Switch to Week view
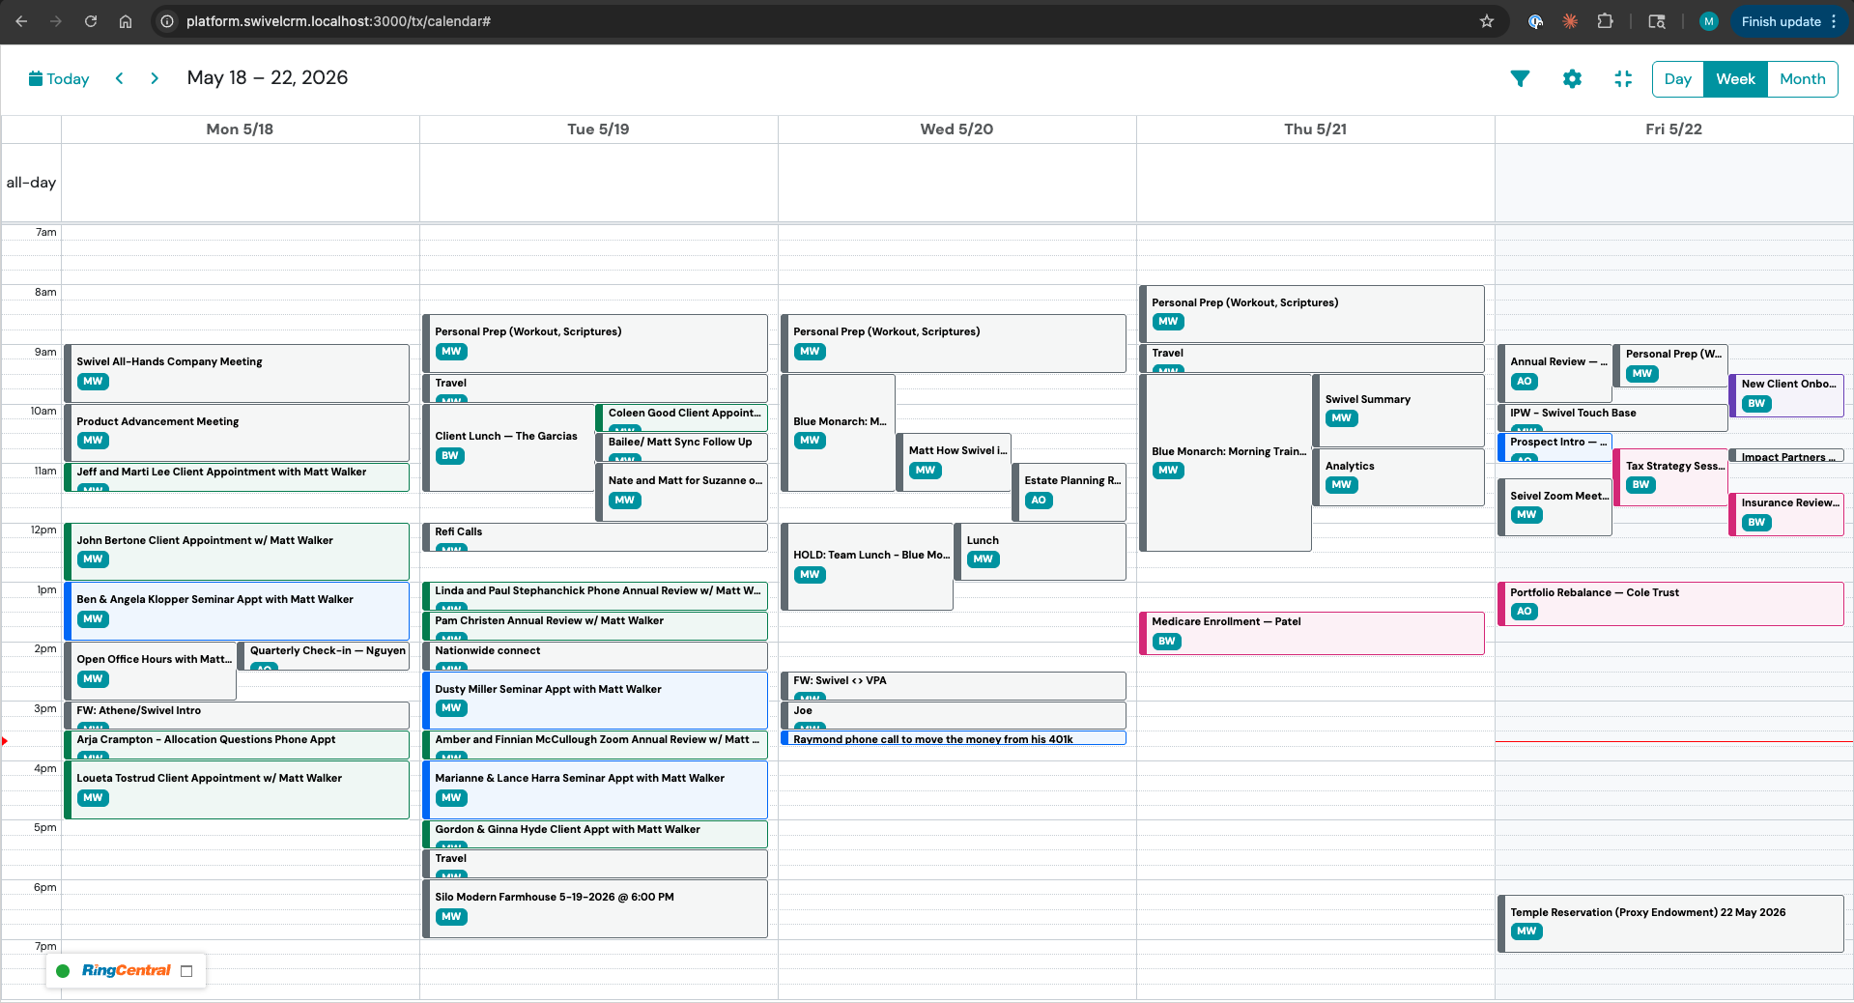1854x1003 pixels. pos(1735,79)
